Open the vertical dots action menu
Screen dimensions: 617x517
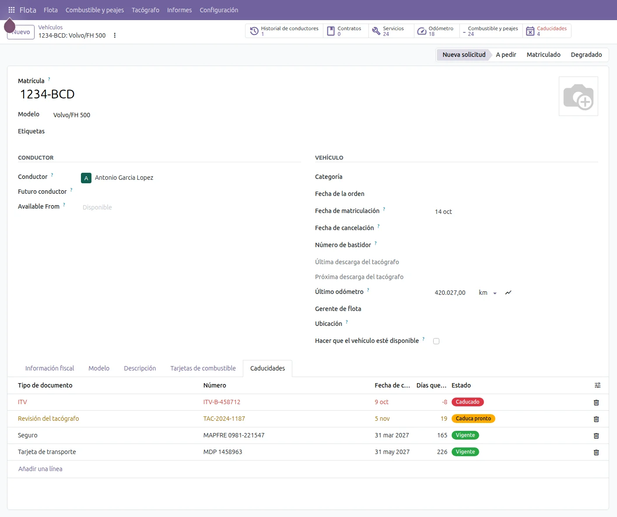pos(115,35)
